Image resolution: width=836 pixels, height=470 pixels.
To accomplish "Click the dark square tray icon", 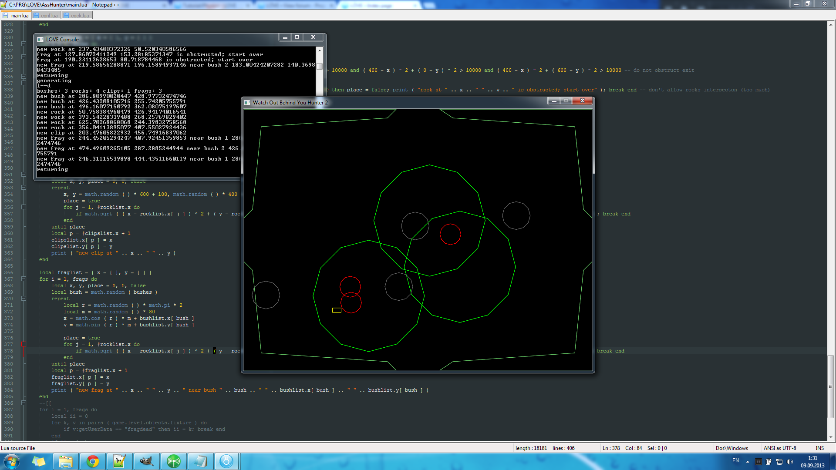I will coord(758,462).
